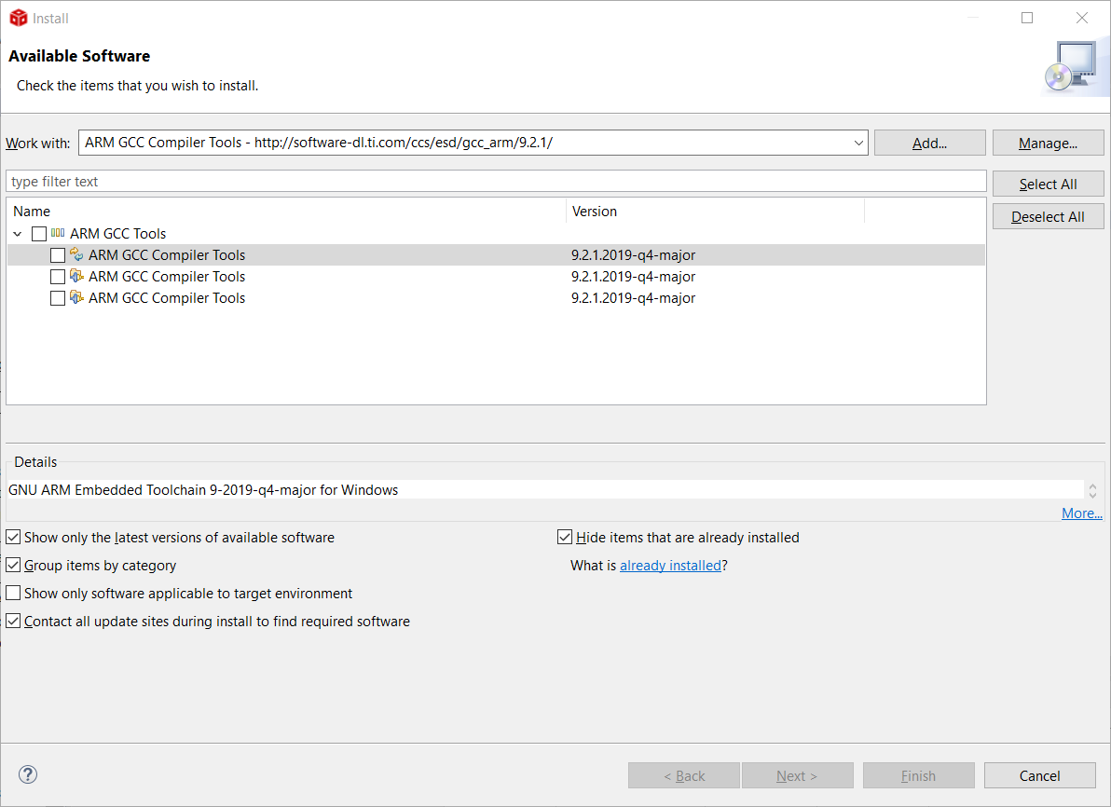Viewport: 1111px width, 807px height.
Task: Click the ARM GCC Tools category icon
Action: (x=58, y=232)
